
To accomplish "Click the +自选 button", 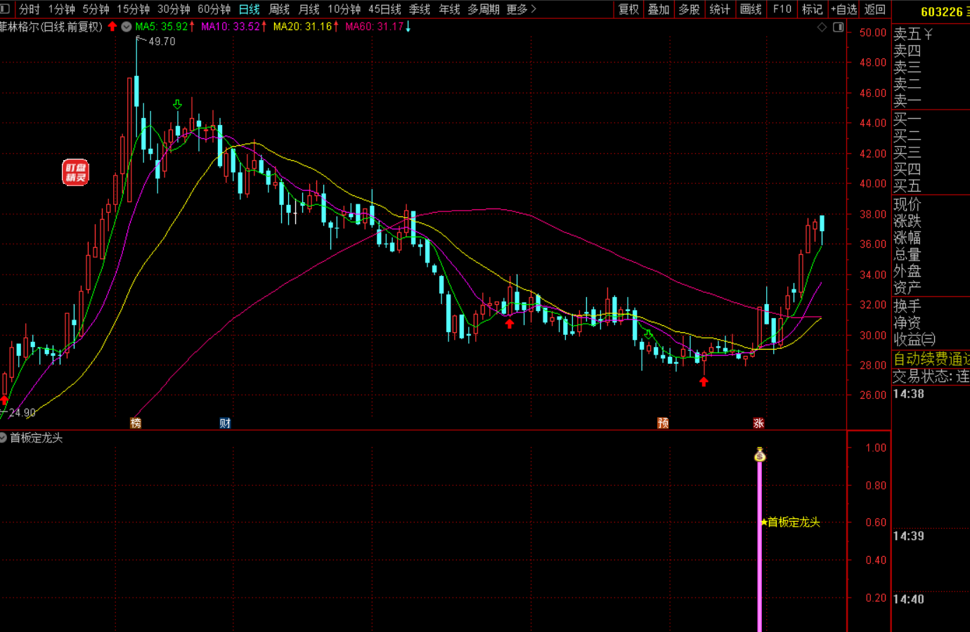I will [843, 9].
